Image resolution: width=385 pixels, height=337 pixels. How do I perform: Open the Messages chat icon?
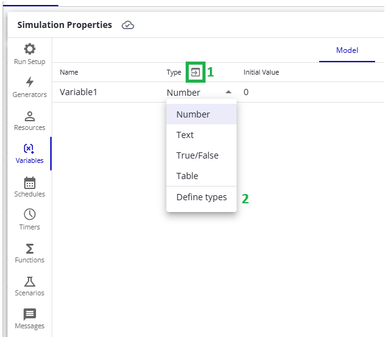click(29, 314)
